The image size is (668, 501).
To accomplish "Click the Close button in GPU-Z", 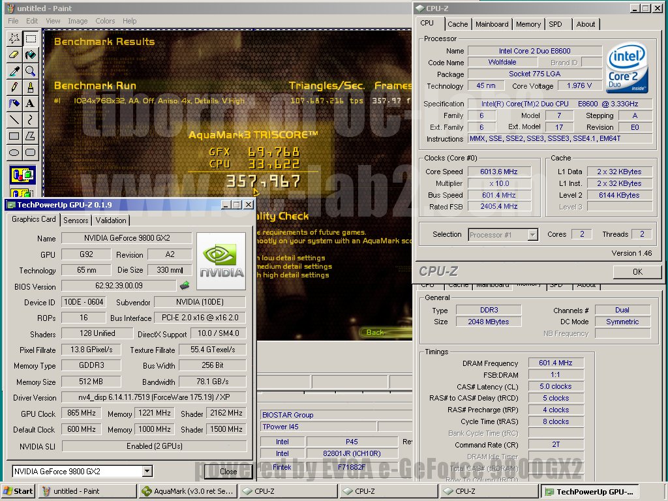I will [x=228, y=471].
